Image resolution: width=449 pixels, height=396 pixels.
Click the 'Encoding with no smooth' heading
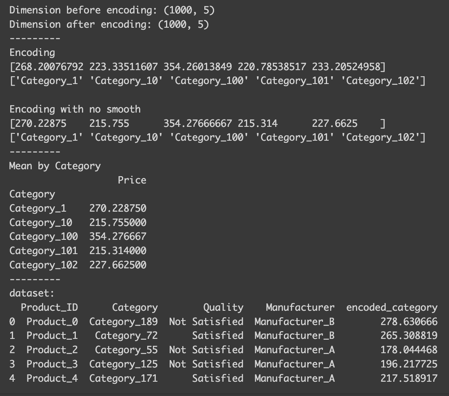tap(75, 109)
